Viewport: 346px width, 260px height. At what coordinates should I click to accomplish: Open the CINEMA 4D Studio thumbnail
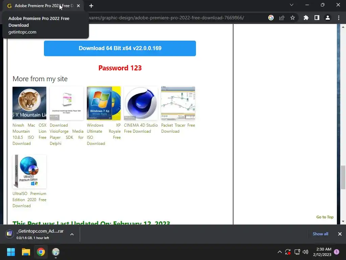(x=141, y=103)
